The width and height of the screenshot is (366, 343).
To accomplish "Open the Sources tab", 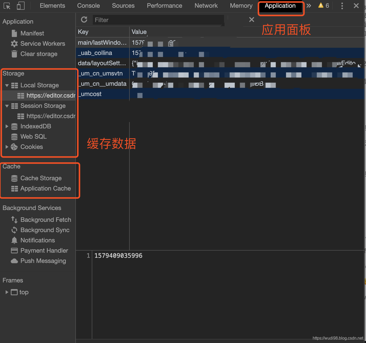I will tap(123, 6).
